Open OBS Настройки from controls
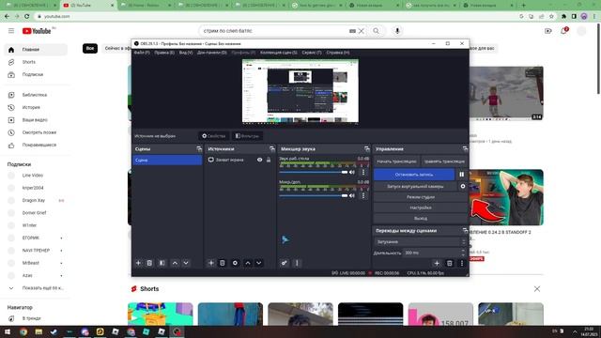 tap(421, 207)
